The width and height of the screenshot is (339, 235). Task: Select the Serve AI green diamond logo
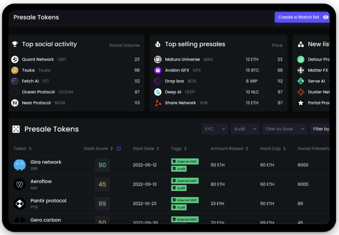coord(301,81)
